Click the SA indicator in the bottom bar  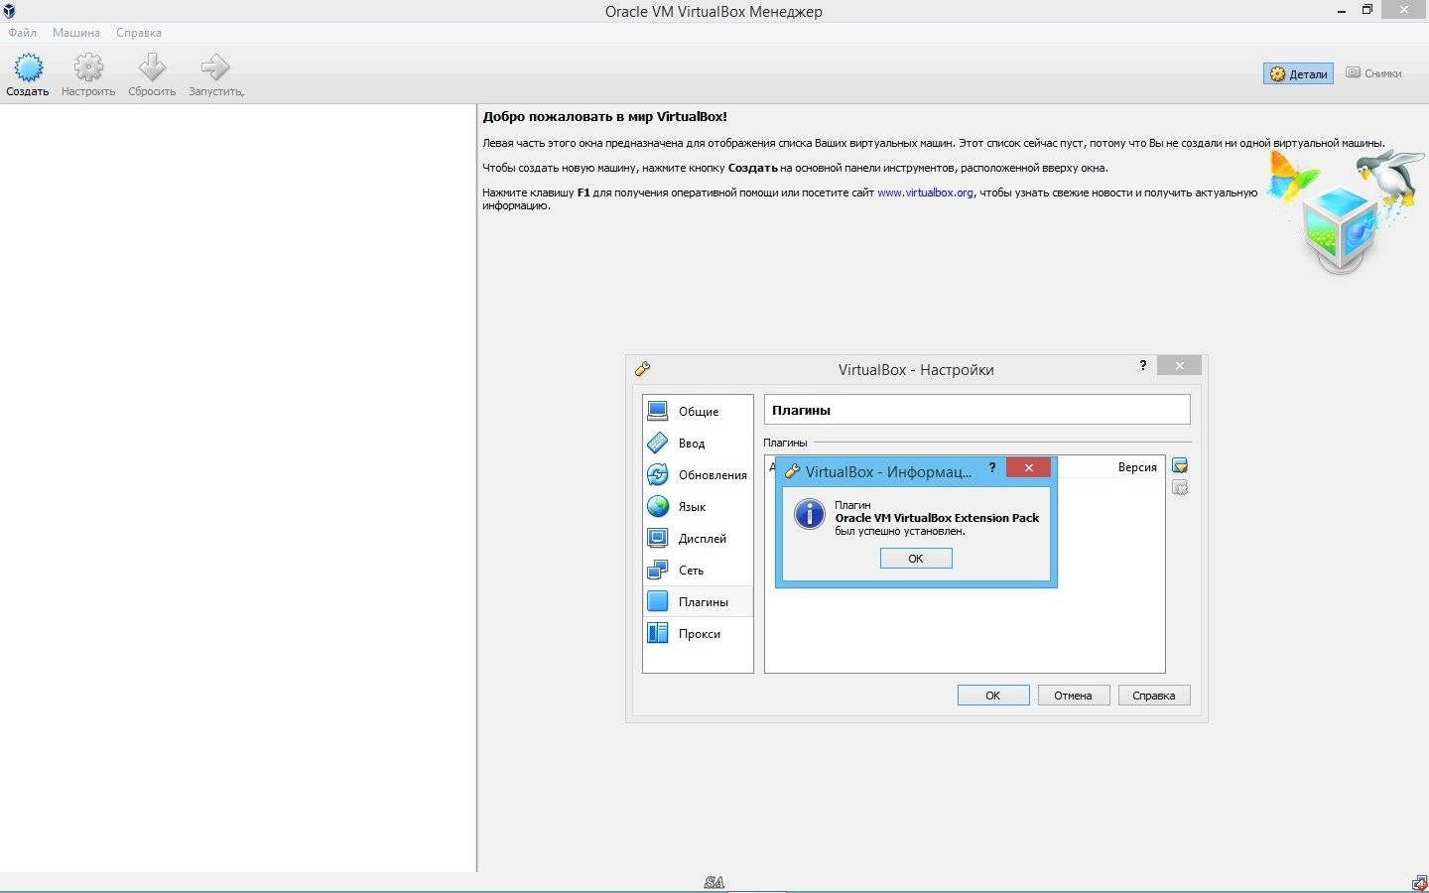coord(714,882)
